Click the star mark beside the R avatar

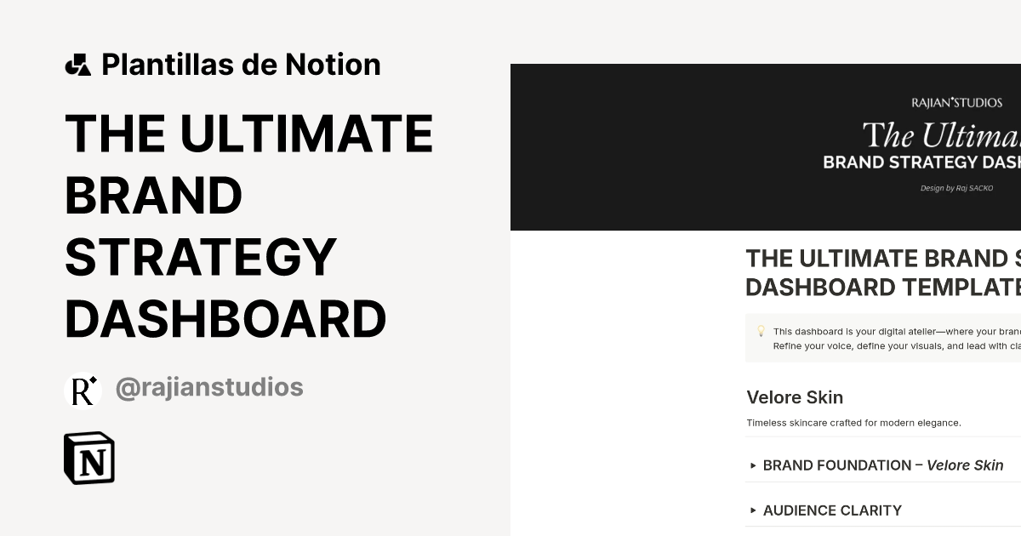click(x=94, y=380)
